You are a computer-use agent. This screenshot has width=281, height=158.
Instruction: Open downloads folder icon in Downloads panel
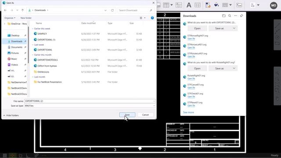(223, 16)
